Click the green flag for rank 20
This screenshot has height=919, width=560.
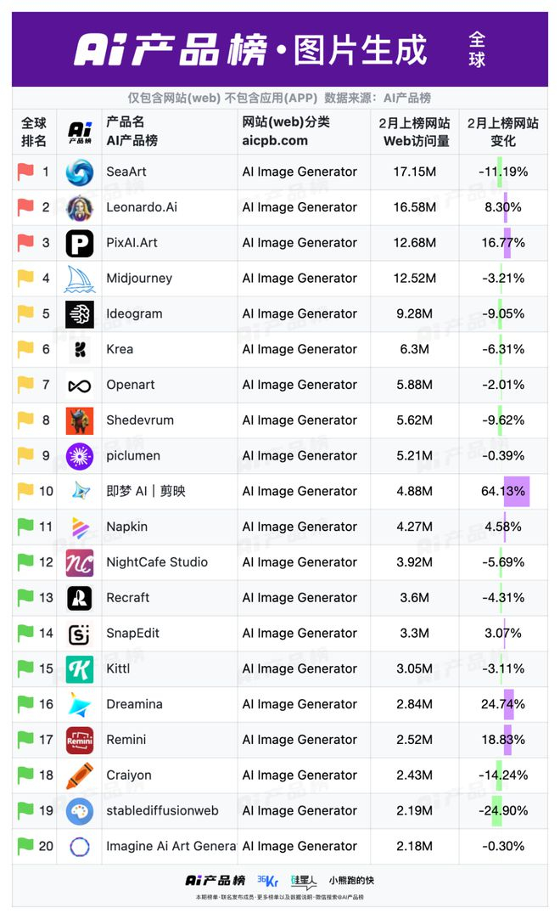pos(25,846)
